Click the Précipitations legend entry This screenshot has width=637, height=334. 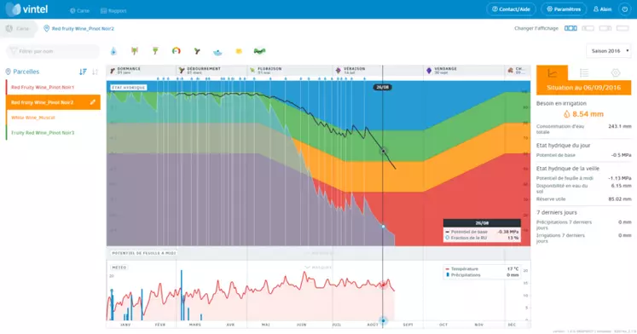point(482,274)
